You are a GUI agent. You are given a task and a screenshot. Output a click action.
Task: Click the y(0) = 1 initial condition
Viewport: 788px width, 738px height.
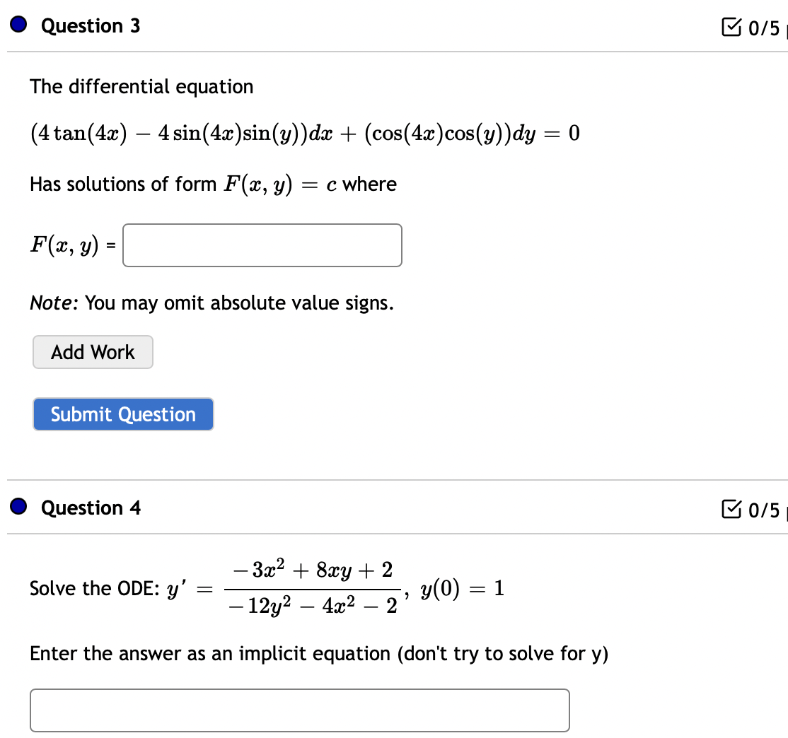pos(461,589)
